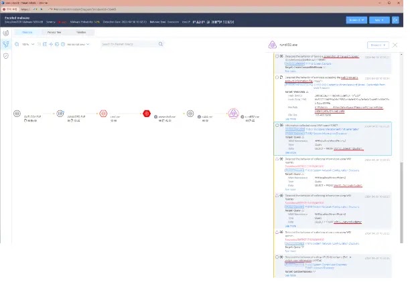
Task: Click the scroll-up arrow in detail panel
Action: tap(402, 55)
